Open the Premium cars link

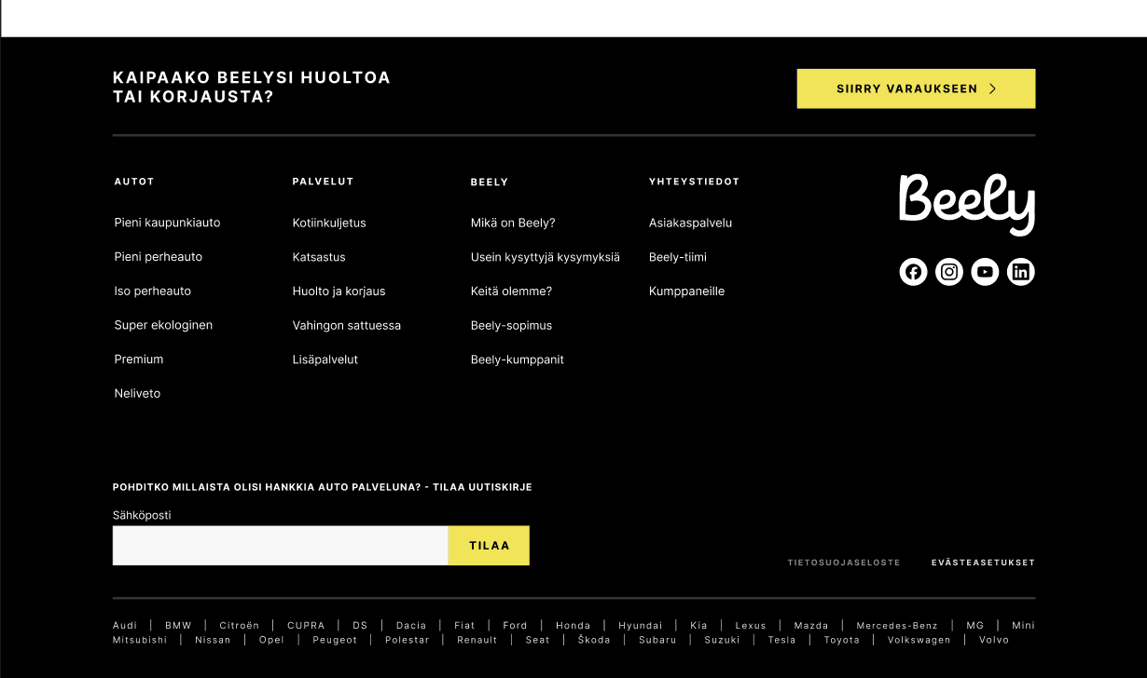(138, 359)
